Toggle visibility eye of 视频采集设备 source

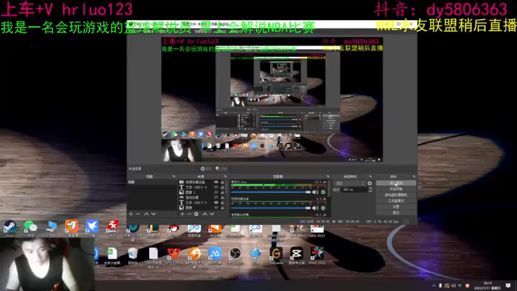coord(216,182)
